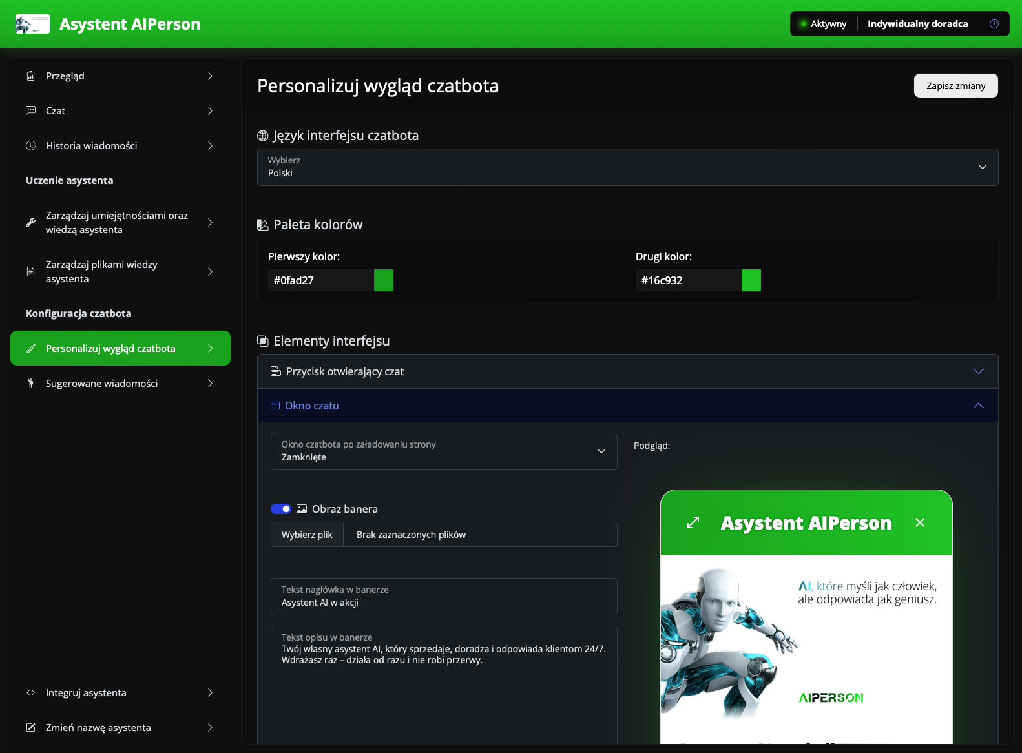Image resolution: width=1022 pixels, height=753 pixels.
Task: Select Personalizuj wygląd czatbota menu item
Action: click(120, 348)
